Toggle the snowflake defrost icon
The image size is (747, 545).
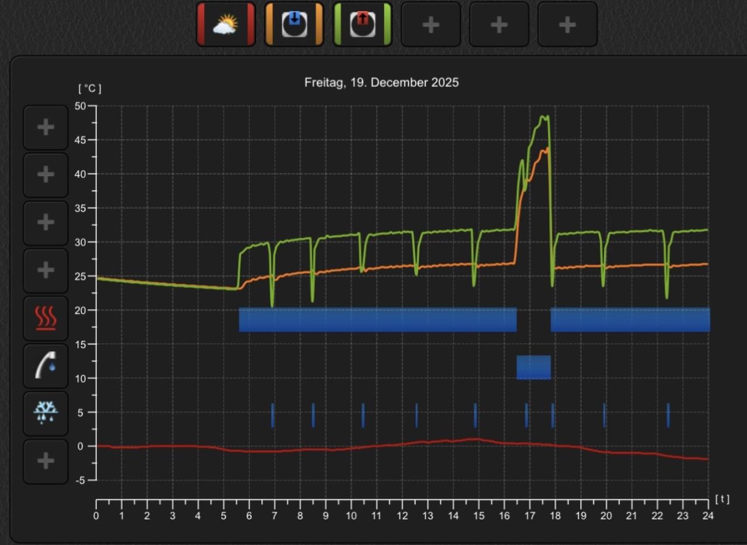pyautogui.click(x=46, y=414)
